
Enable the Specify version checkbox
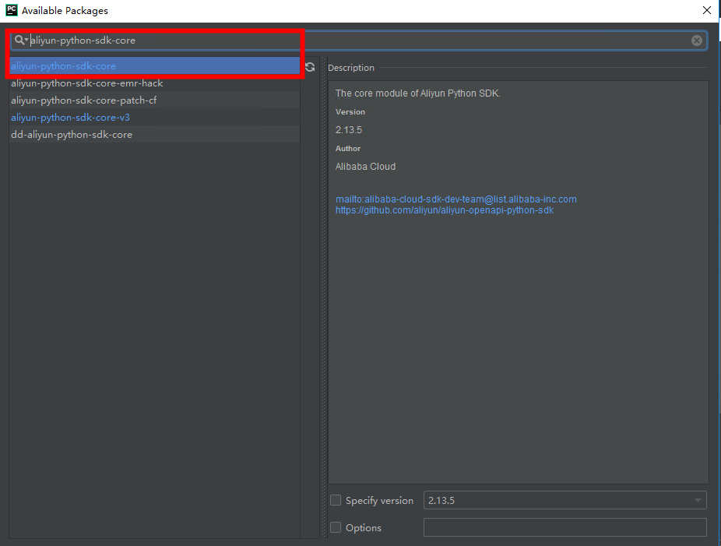(336, 500)
